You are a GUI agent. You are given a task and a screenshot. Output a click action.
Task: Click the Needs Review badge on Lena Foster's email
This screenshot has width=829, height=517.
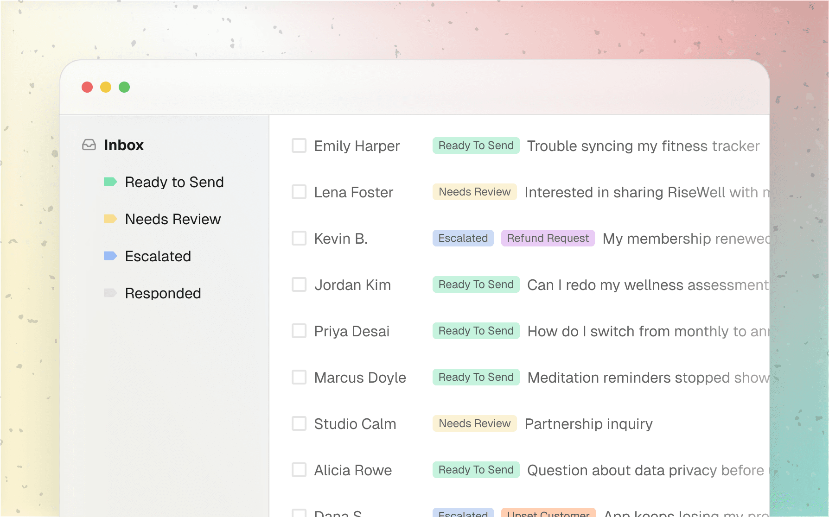point(474,191)
